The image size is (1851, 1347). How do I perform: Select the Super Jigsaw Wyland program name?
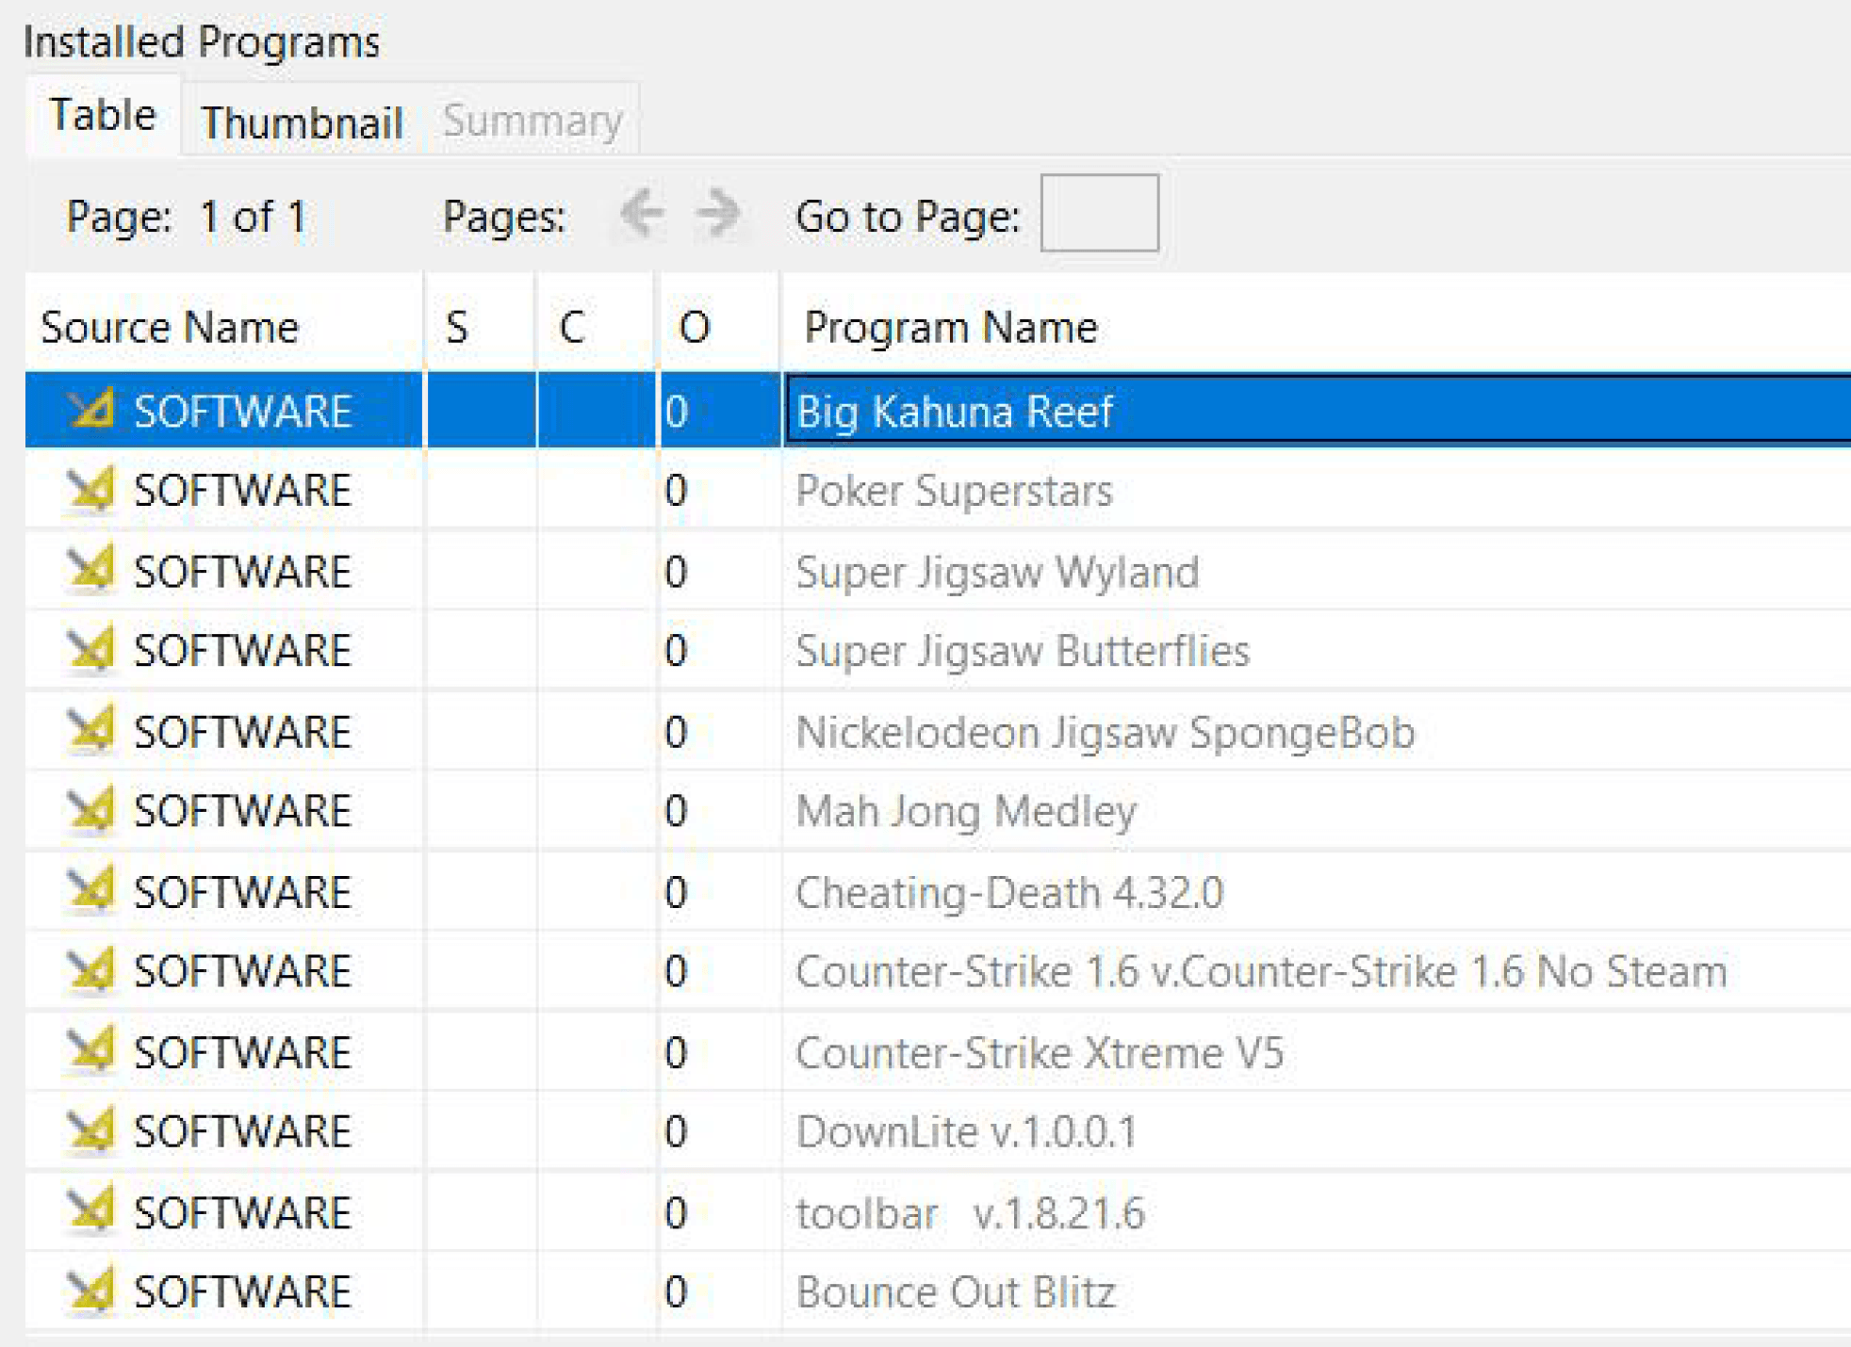click(997, 572)
